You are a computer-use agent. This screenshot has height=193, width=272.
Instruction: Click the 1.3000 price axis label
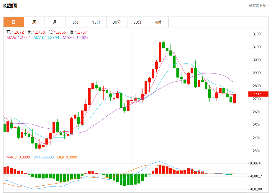255,60
